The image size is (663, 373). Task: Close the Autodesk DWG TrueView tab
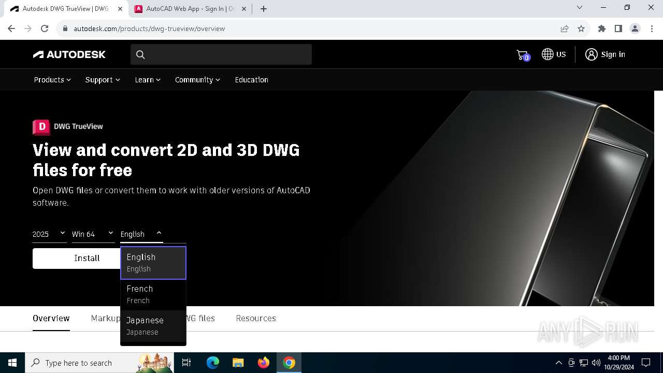pos(121,9)
